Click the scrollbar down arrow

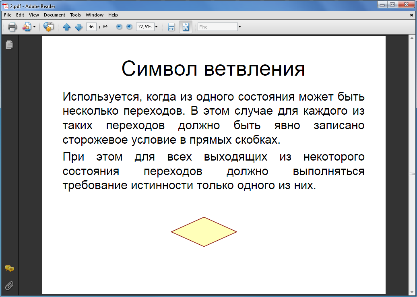[x=412, y=292]
